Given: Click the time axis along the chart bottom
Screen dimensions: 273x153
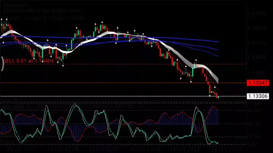Looking at the screenshot, I should pyautogui.click(x=114, y=149).
